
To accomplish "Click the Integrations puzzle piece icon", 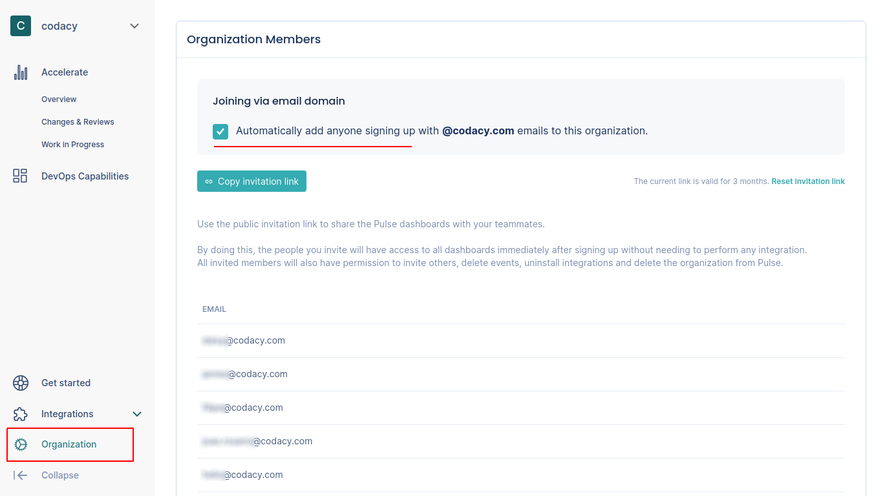I will (x=21, y=414).
